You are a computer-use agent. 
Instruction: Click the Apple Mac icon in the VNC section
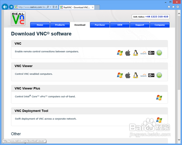click(x=128, y=53)
